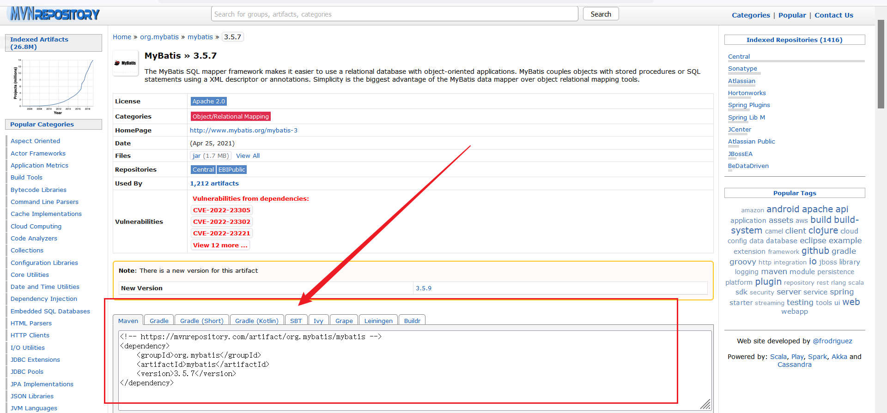Open Cache Implementations category

click(46, 214)
